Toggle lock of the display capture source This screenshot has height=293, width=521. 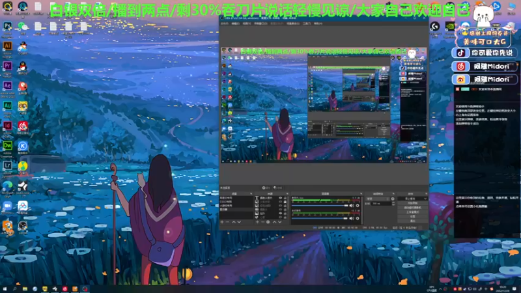(285, 210)
